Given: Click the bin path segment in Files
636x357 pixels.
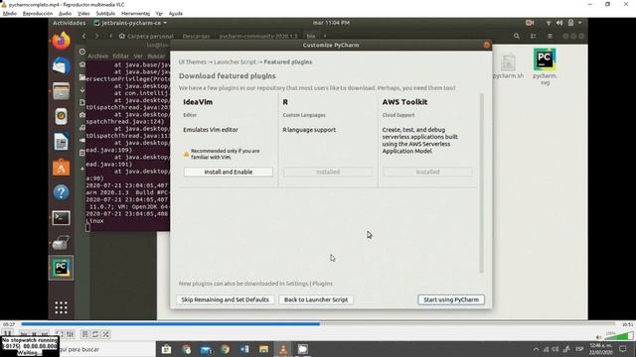Looking at the screenshot, I should [x=311, y=36].
